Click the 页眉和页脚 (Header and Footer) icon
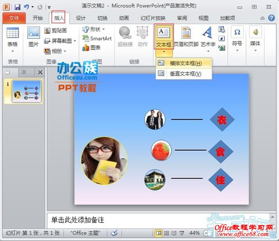Image resolution: width=279 pixels, height=241 pixels. point(186,33)
